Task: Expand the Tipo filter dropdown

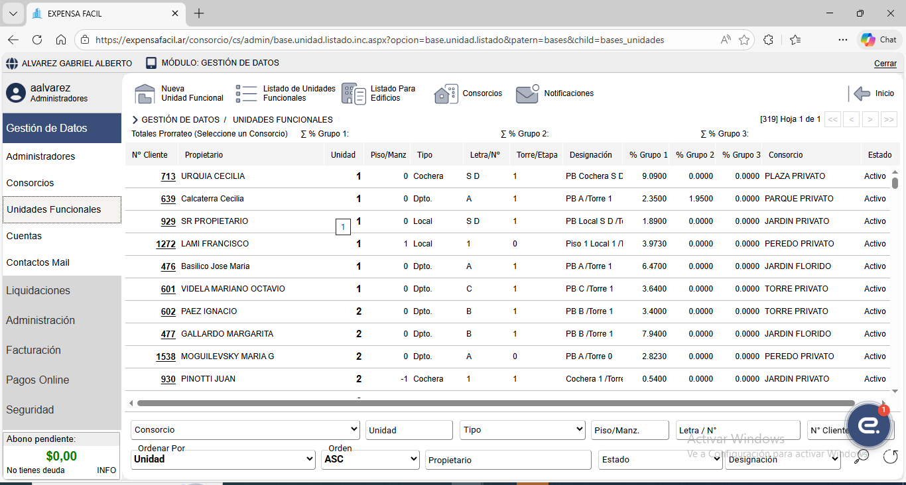Action: pyautogui.click(x=522, y=430)
